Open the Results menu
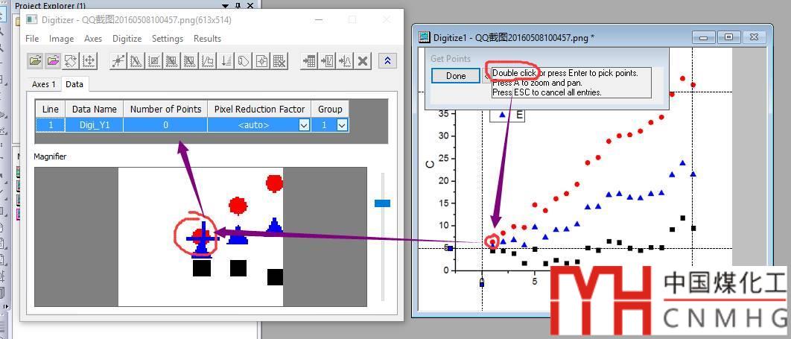Viewport: 791px width, 339px height. pyautogui.click(x=207, y=39)
